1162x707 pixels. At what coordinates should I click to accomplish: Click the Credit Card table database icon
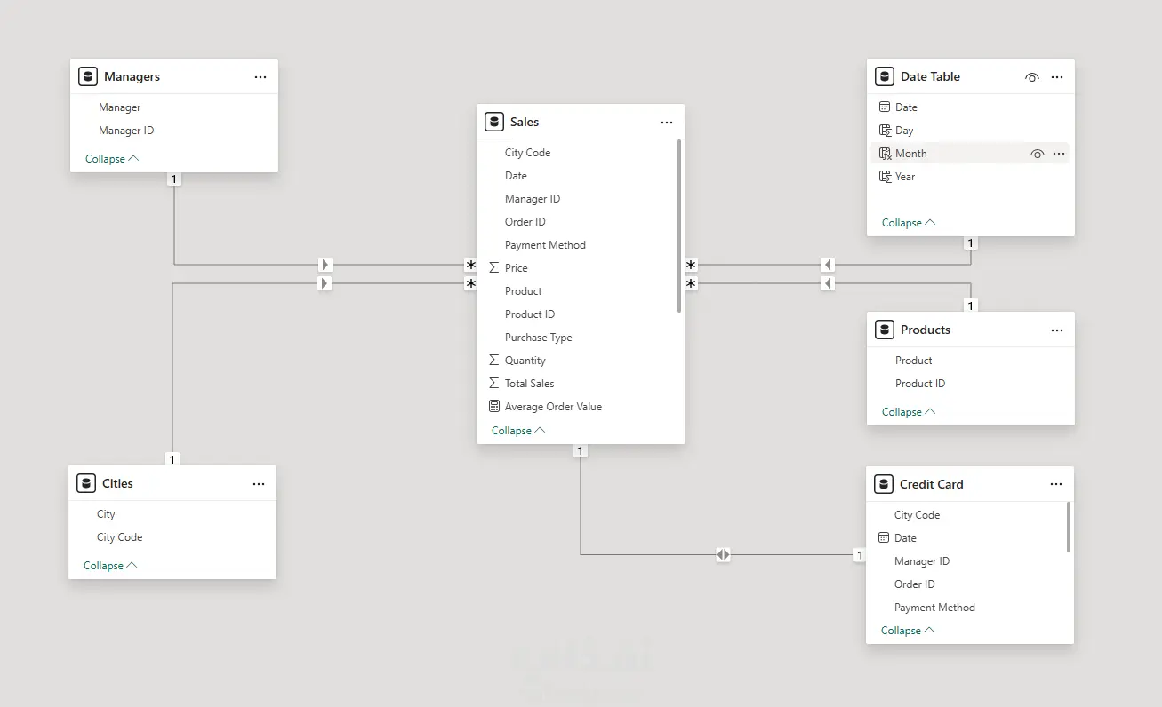pyautogui.click(x=884, y=484)
